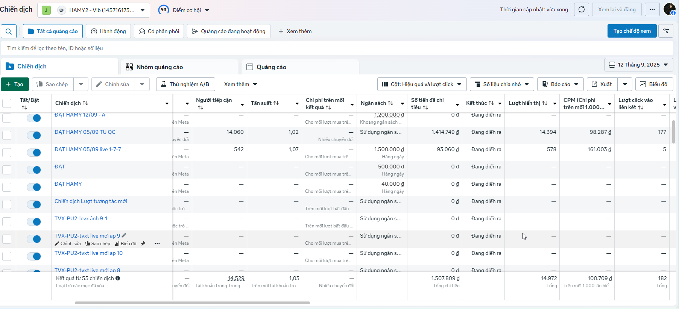Open campaign link TVX-PU2-tvxt live mới ap 10

(x=88, y=253)
